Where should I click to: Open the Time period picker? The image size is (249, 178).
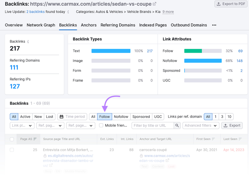pos(72,117)
